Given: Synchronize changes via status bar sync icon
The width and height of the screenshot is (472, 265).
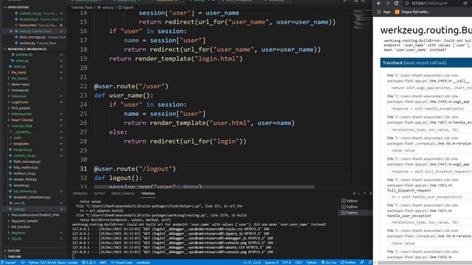Looking at the screenshot, I should [23, 263].
